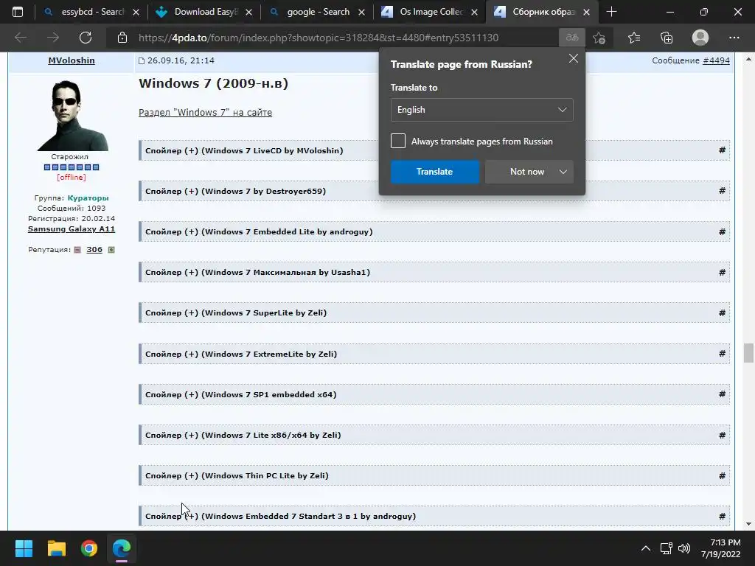
Task: View site information lock icon
Action: click(122, 38)
